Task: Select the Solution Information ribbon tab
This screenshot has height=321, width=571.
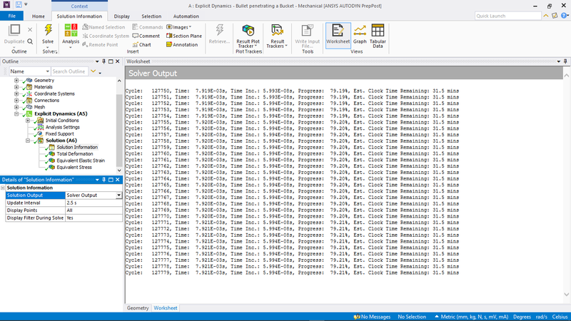Action: pos(79,16)
